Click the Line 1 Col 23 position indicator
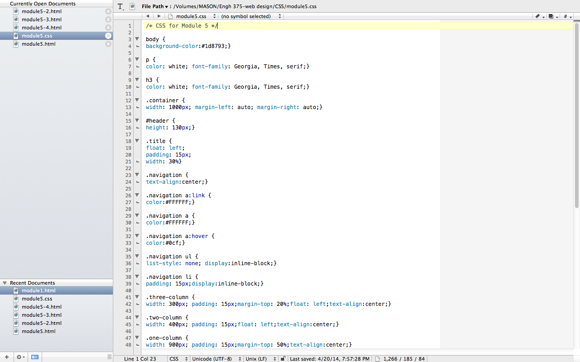This screenshot has height=362, width=580. [140, 359]
